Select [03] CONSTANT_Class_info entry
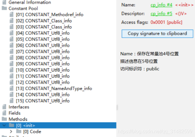The image size is (195, 137). [x=44, y=27]
